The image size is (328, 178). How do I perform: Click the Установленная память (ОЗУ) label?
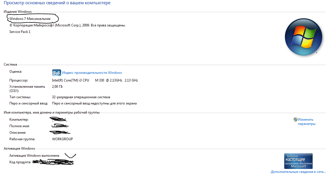click(x=27, y=89)
